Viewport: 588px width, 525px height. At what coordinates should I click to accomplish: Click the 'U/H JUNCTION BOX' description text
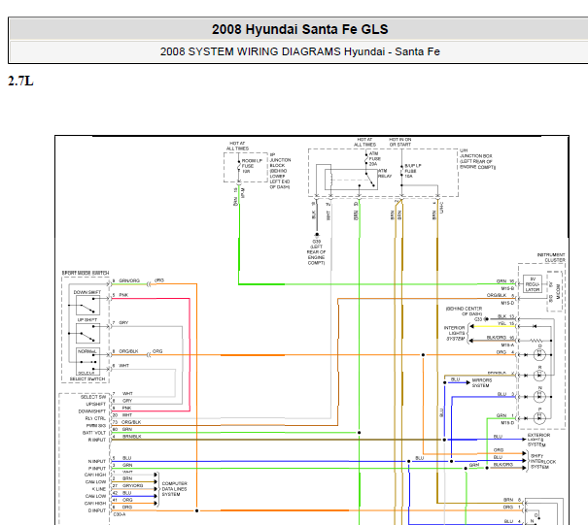478,159
